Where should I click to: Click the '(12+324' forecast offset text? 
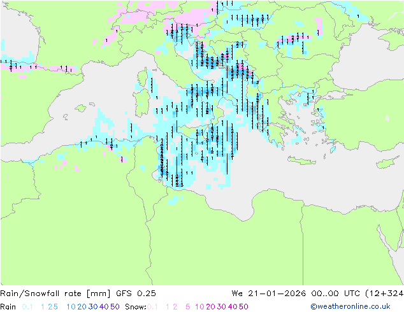point(384,294)
